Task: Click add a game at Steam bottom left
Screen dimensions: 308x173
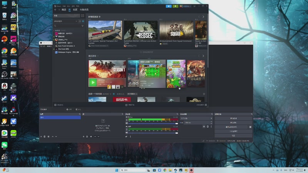Action: 59,105
